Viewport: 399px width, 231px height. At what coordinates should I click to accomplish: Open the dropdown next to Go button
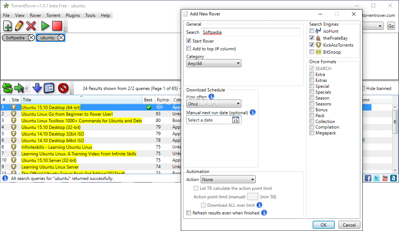point(380,26)
